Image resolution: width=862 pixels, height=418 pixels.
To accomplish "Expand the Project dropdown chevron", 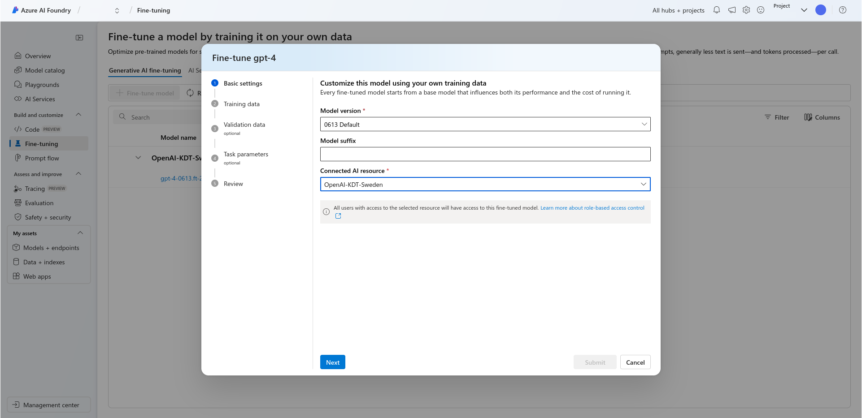I will [804, 10].
